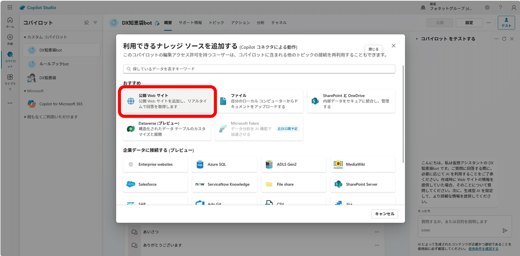Image resolution: width=520 pixels, height=256 pixels.
Task: Unpin the Copilot side panel
Action: [x=86, y=22]
